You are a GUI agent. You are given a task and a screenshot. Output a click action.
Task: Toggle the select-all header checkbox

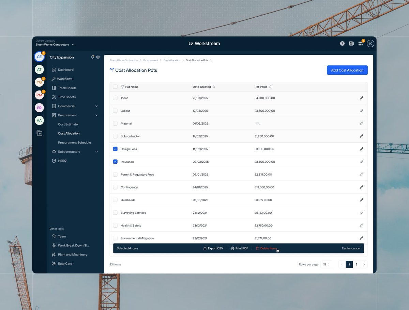(115, 87)
